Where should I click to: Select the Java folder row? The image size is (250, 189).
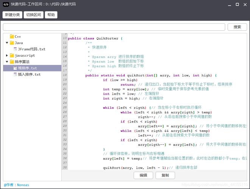(x=32, y=43)
